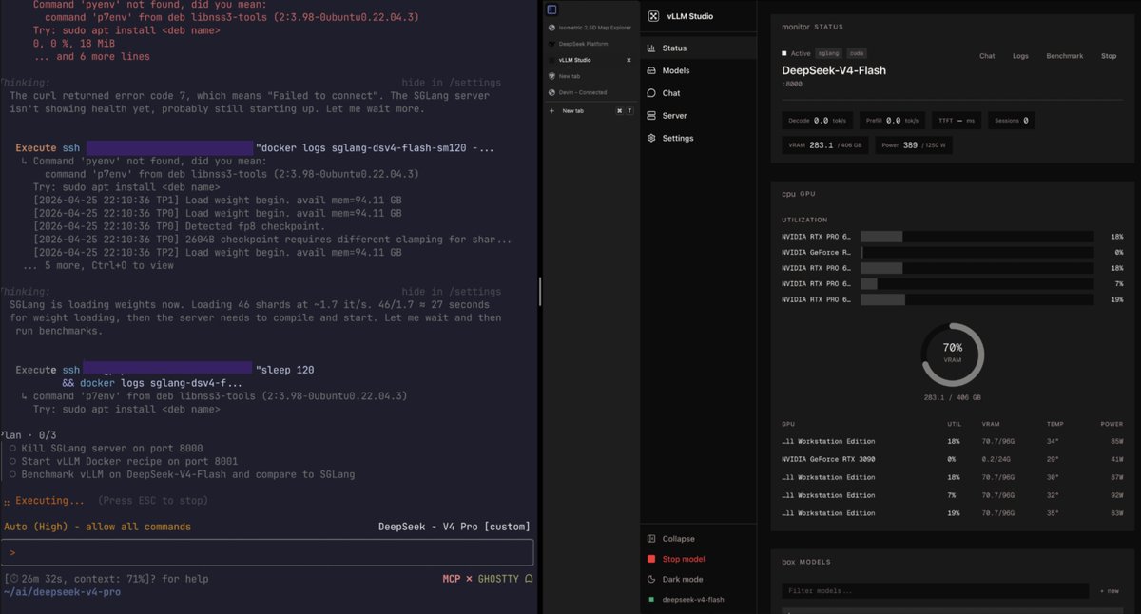Expand '5 more, Ctrl+O to view' output
Viewport: 1141px width, 614px height.
pos(99,265)
